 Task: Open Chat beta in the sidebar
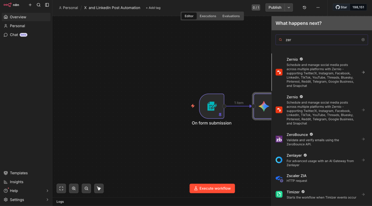pos(26,35)
